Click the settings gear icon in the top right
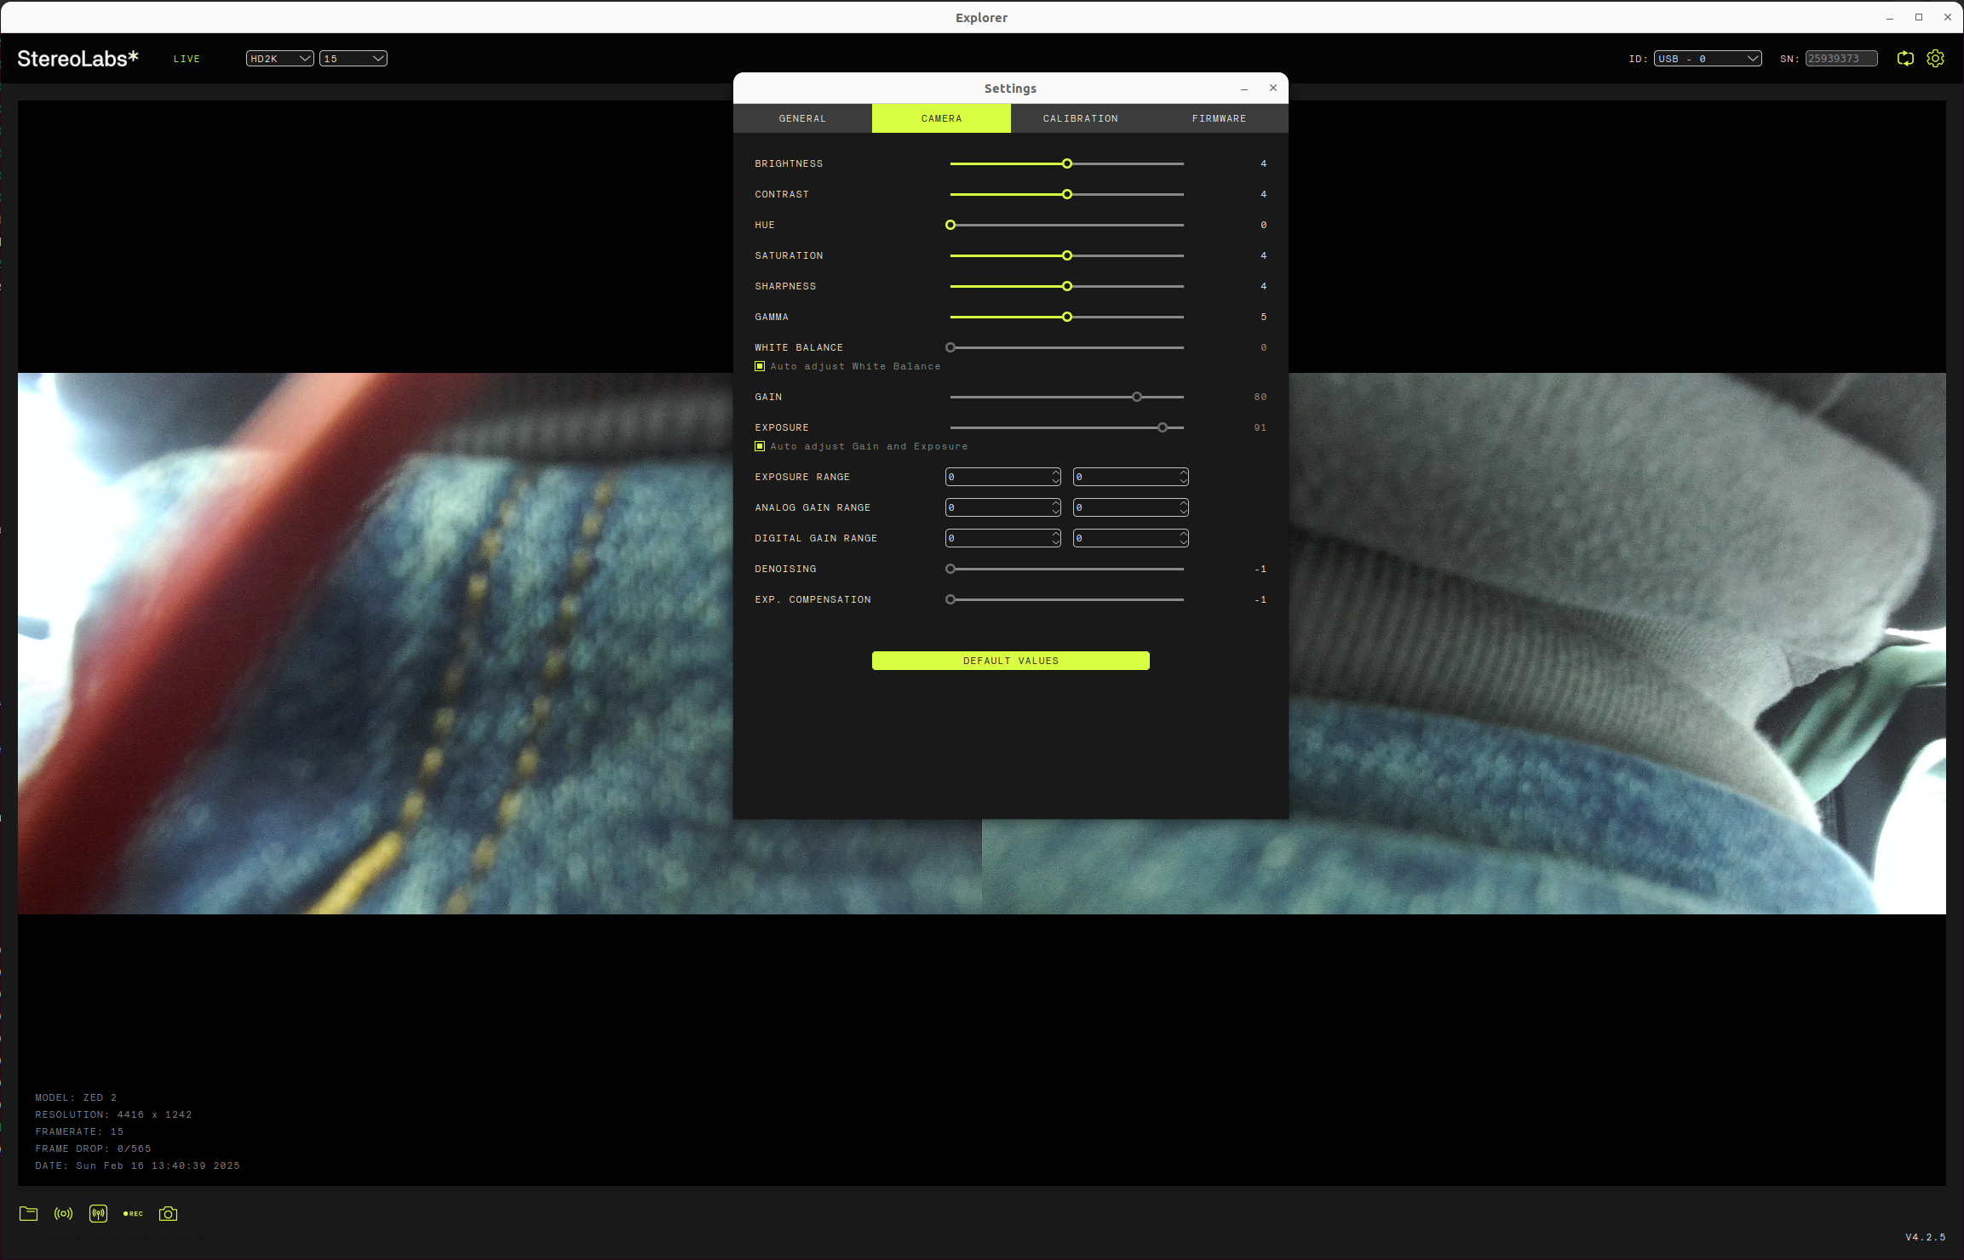Viewport: 1964px width, 1260px height. (x=1935, y=58)
